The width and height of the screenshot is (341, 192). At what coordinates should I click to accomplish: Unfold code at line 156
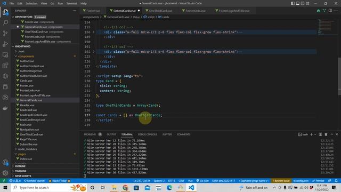tap(94, 32)
